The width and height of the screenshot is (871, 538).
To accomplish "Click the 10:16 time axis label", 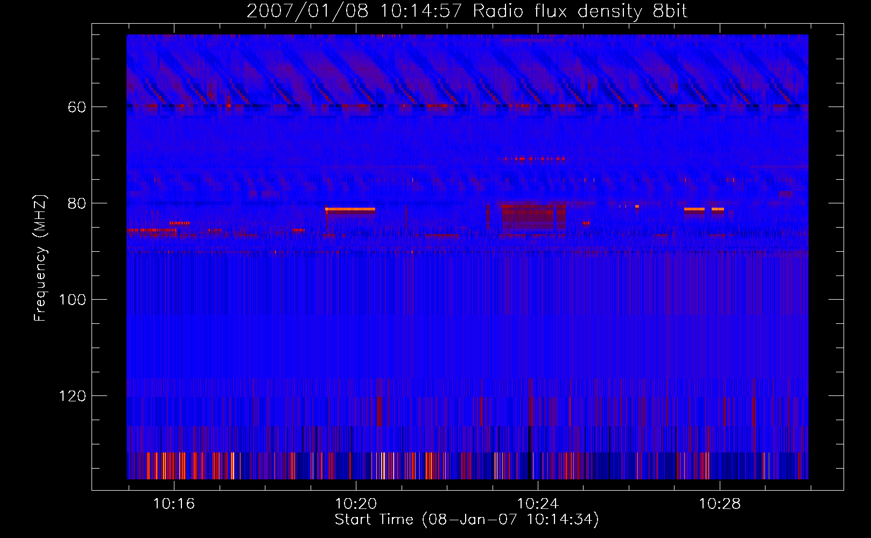I will [x=174, y=504].
